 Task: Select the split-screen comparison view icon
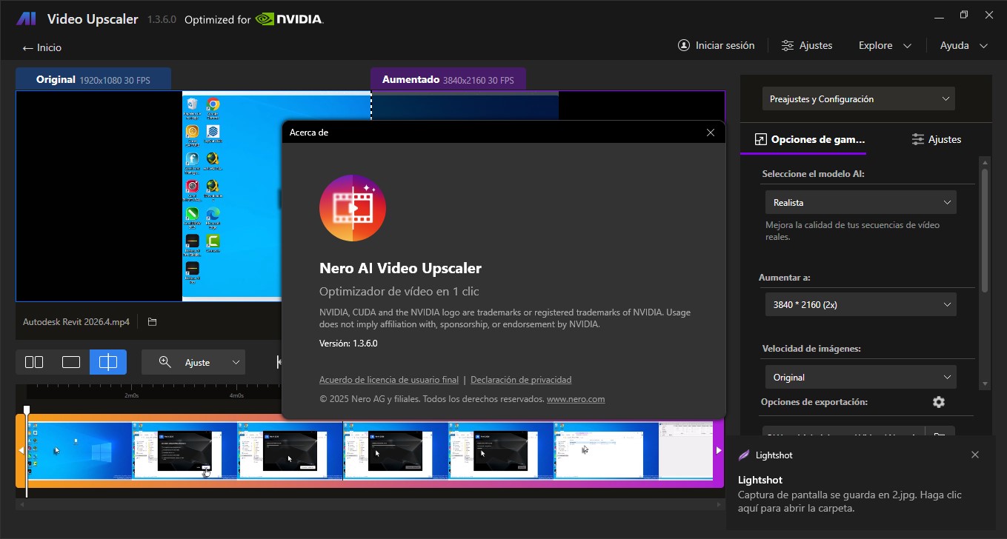tap(108, 362)
